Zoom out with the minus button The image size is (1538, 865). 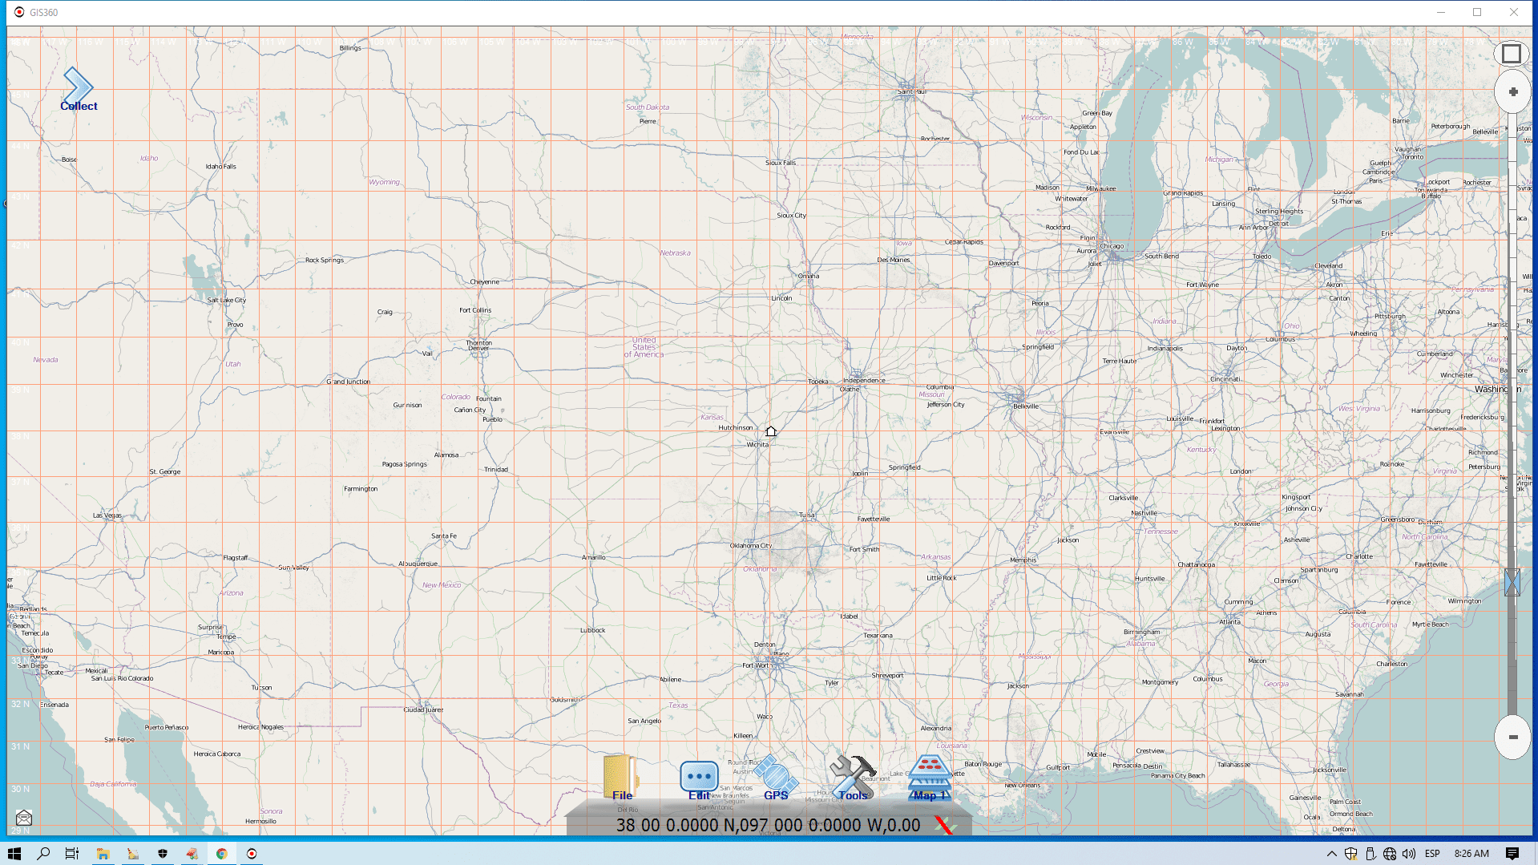click(1512, 737)
